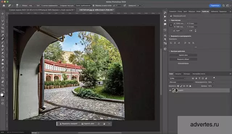Collapse the 'Быстрые действия' section
232x134 pixels.
(170, 51)
